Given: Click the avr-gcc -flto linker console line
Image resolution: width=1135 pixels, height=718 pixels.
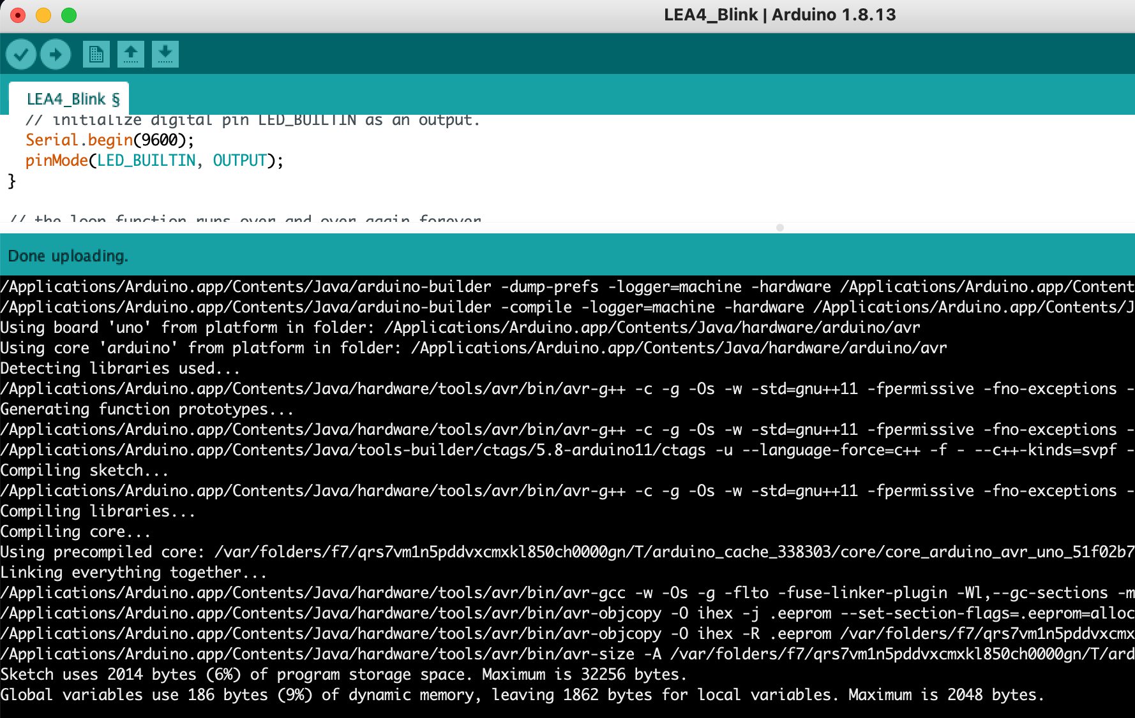Looking at the screenshot, I should point(567,592).
